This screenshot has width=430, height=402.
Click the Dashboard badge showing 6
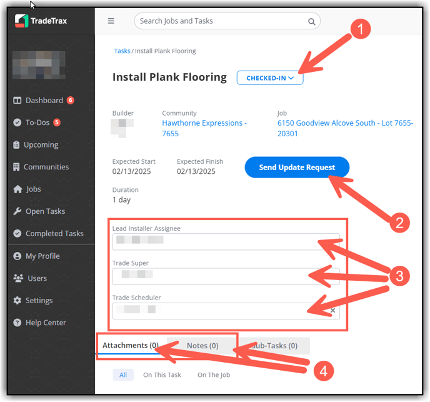pyautogui.click(x=71, y=100)
